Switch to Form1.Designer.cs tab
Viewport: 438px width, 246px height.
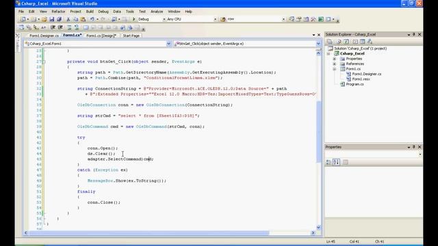(x=44, y=36)
